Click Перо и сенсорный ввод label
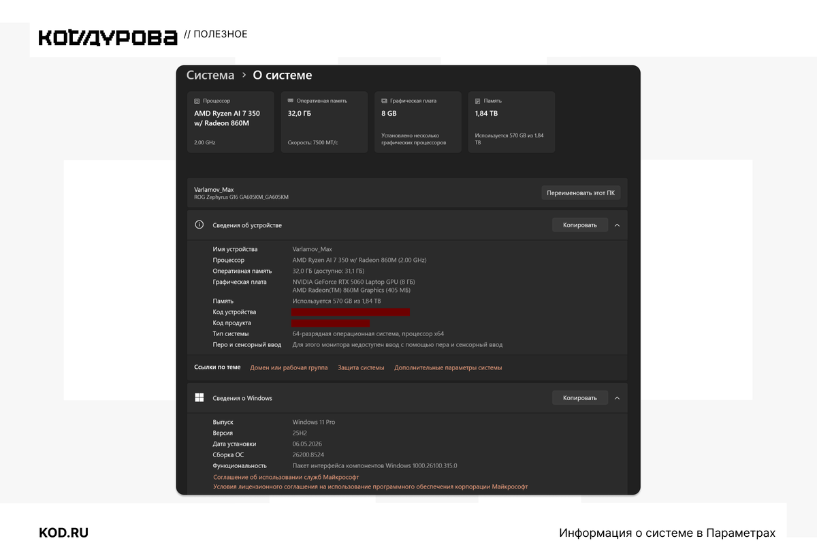 pyautogui.click(x=246, y=344)
